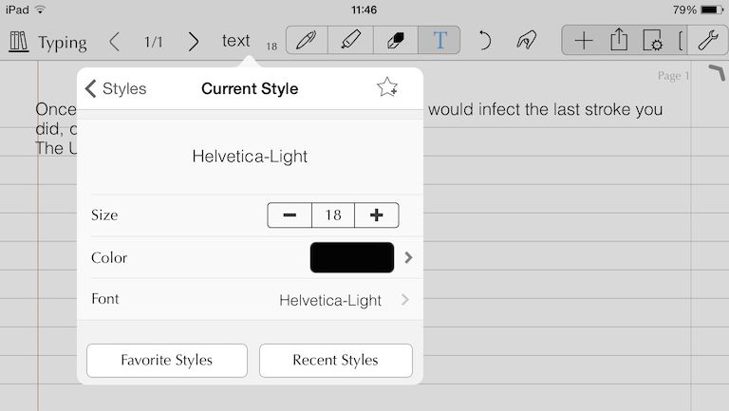Activate the Text typing tool

tap(439, 41)
